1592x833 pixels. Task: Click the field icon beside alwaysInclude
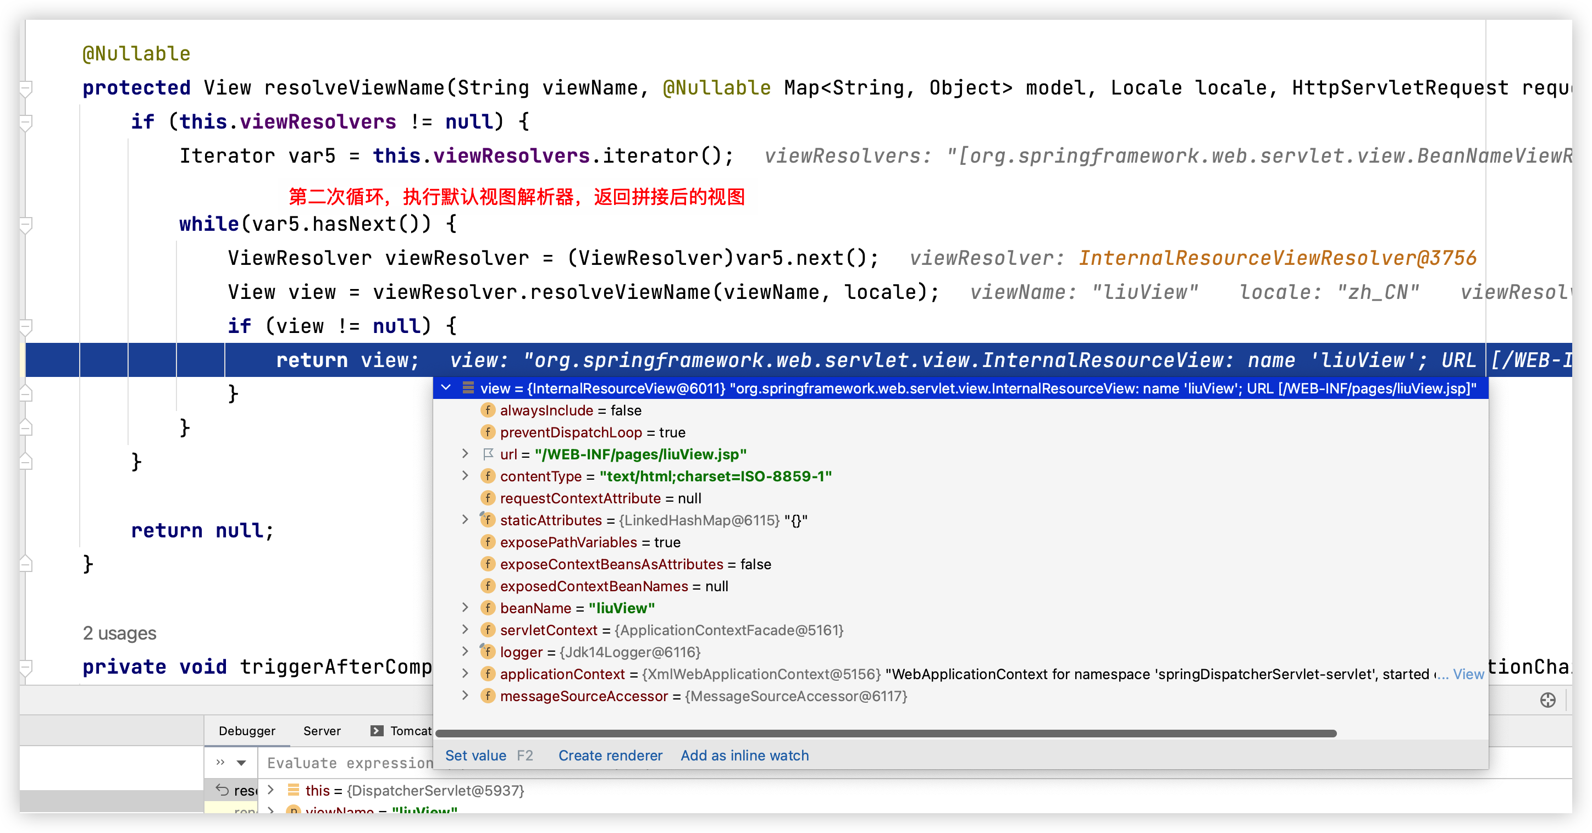click(488, 410)
